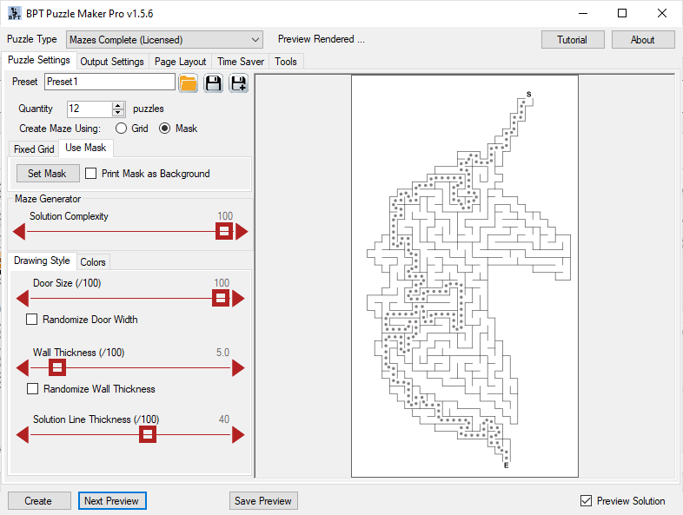Screen dimensions: 683x515
Task: Click Save Preview button
Action: pyautogui.click(x=263, y=500)
